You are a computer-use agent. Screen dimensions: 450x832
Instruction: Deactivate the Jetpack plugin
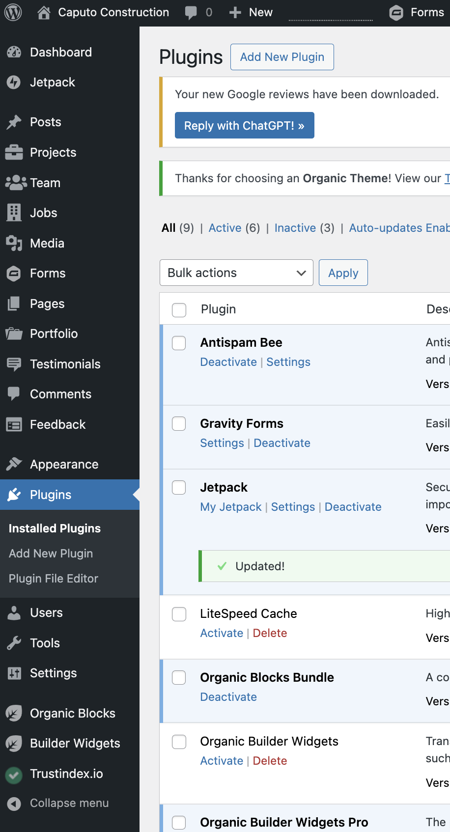click(353, 507)
